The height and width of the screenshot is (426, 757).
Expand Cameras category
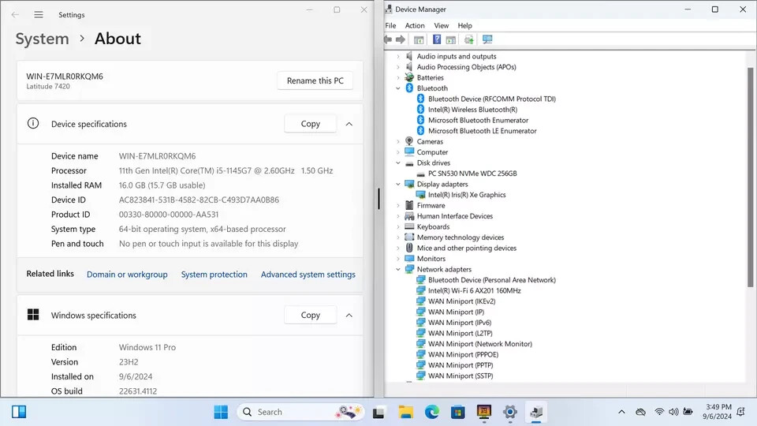[x=398, y=141]
